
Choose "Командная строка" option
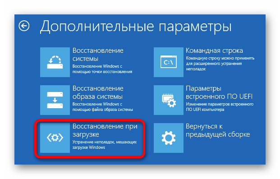214,51
